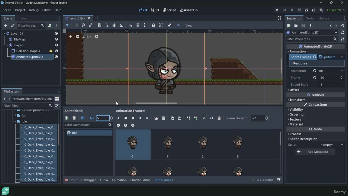Play the SpriteFrames animation

click(x=147, y=118)
